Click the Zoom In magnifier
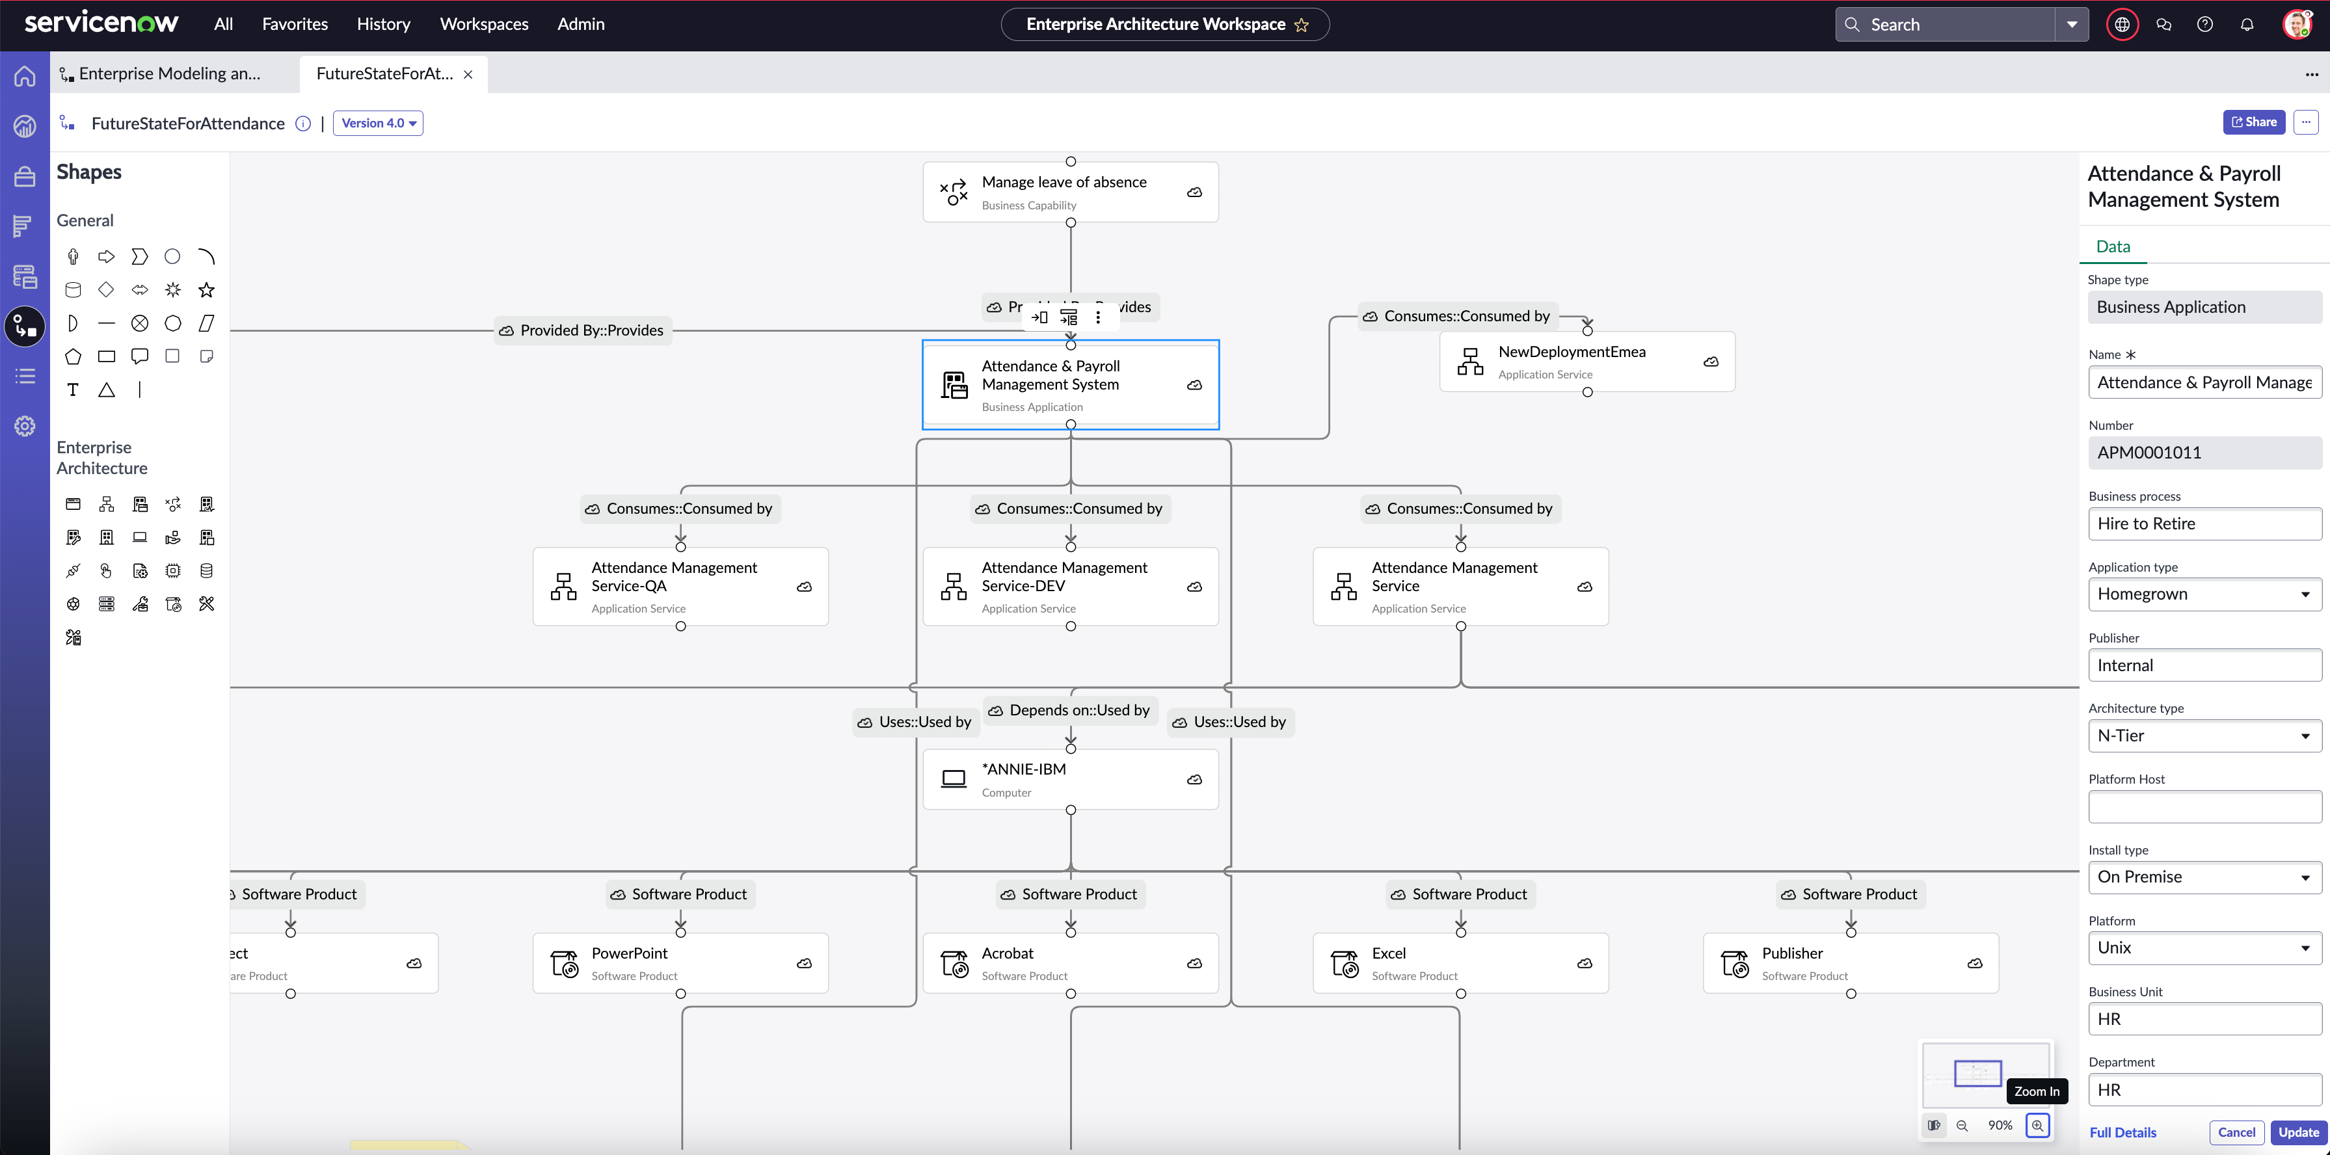Image resolution: width=2330 pixels, height=1155 pixels. [2037, 1125]
